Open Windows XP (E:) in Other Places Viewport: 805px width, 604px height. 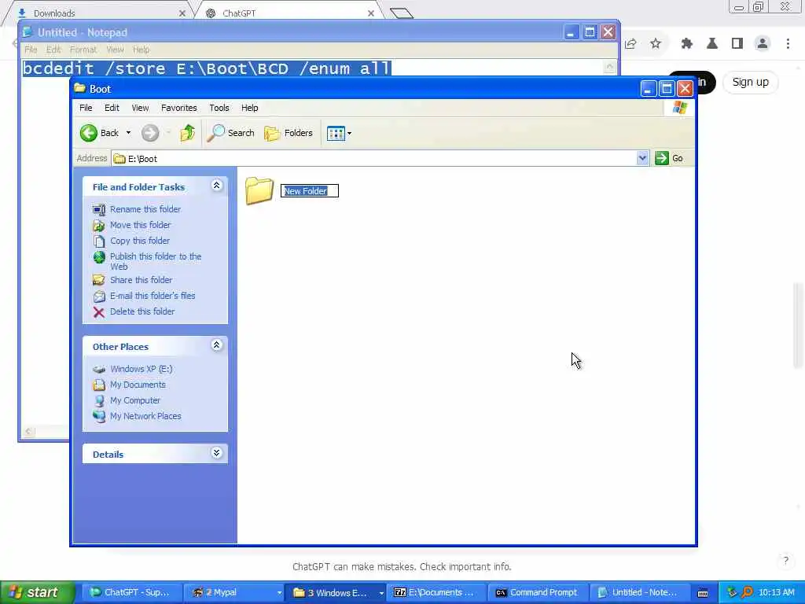142,369
